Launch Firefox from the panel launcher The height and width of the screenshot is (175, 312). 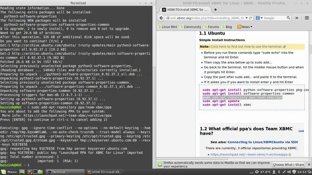click(30, 172)
